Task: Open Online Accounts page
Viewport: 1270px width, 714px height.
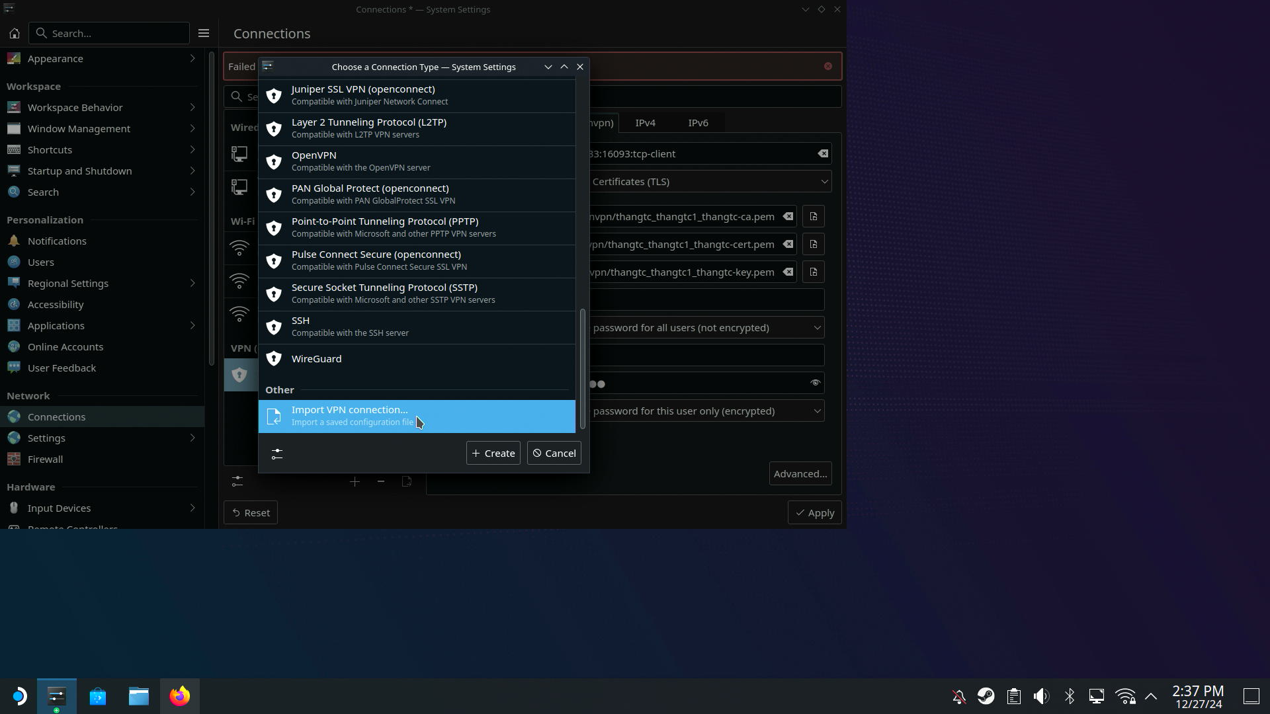Action: 102,346
